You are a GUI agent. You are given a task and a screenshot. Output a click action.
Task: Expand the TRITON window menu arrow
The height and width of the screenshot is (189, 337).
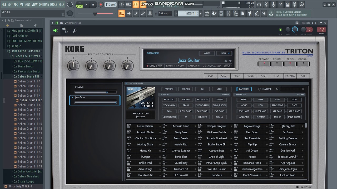click(x=53, y=23)
